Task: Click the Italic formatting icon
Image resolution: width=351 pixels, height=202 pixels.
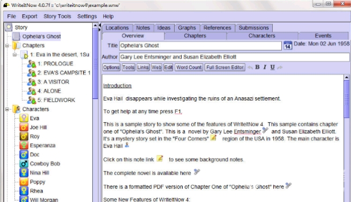Action: coord(265,67)
